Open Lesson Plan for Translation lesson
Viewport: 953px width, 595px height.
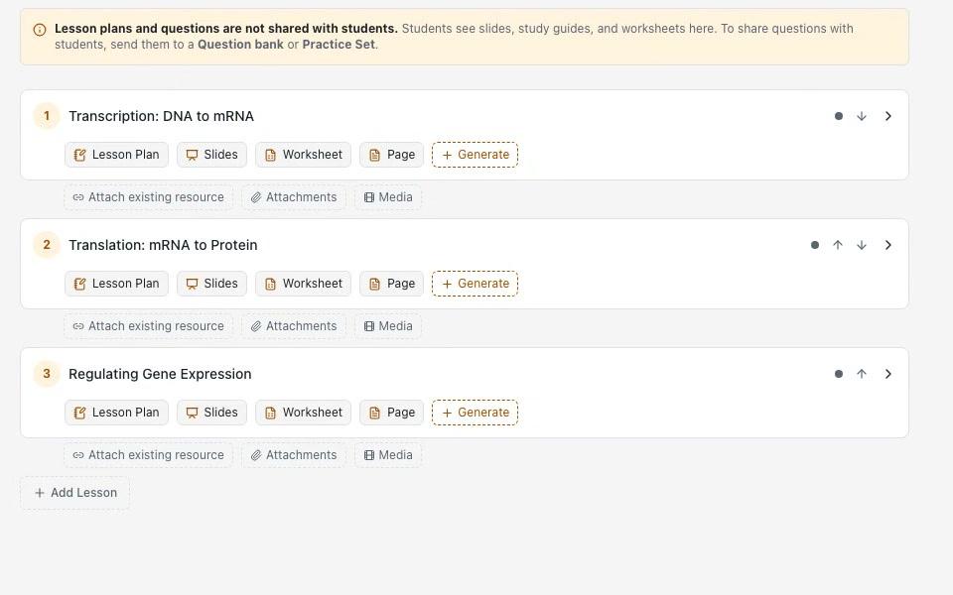pos(117,284)
